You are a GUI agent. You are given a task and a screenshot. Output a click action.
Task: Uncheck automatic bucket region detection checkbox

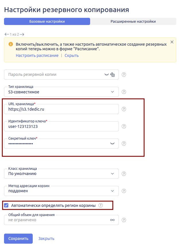6,205
